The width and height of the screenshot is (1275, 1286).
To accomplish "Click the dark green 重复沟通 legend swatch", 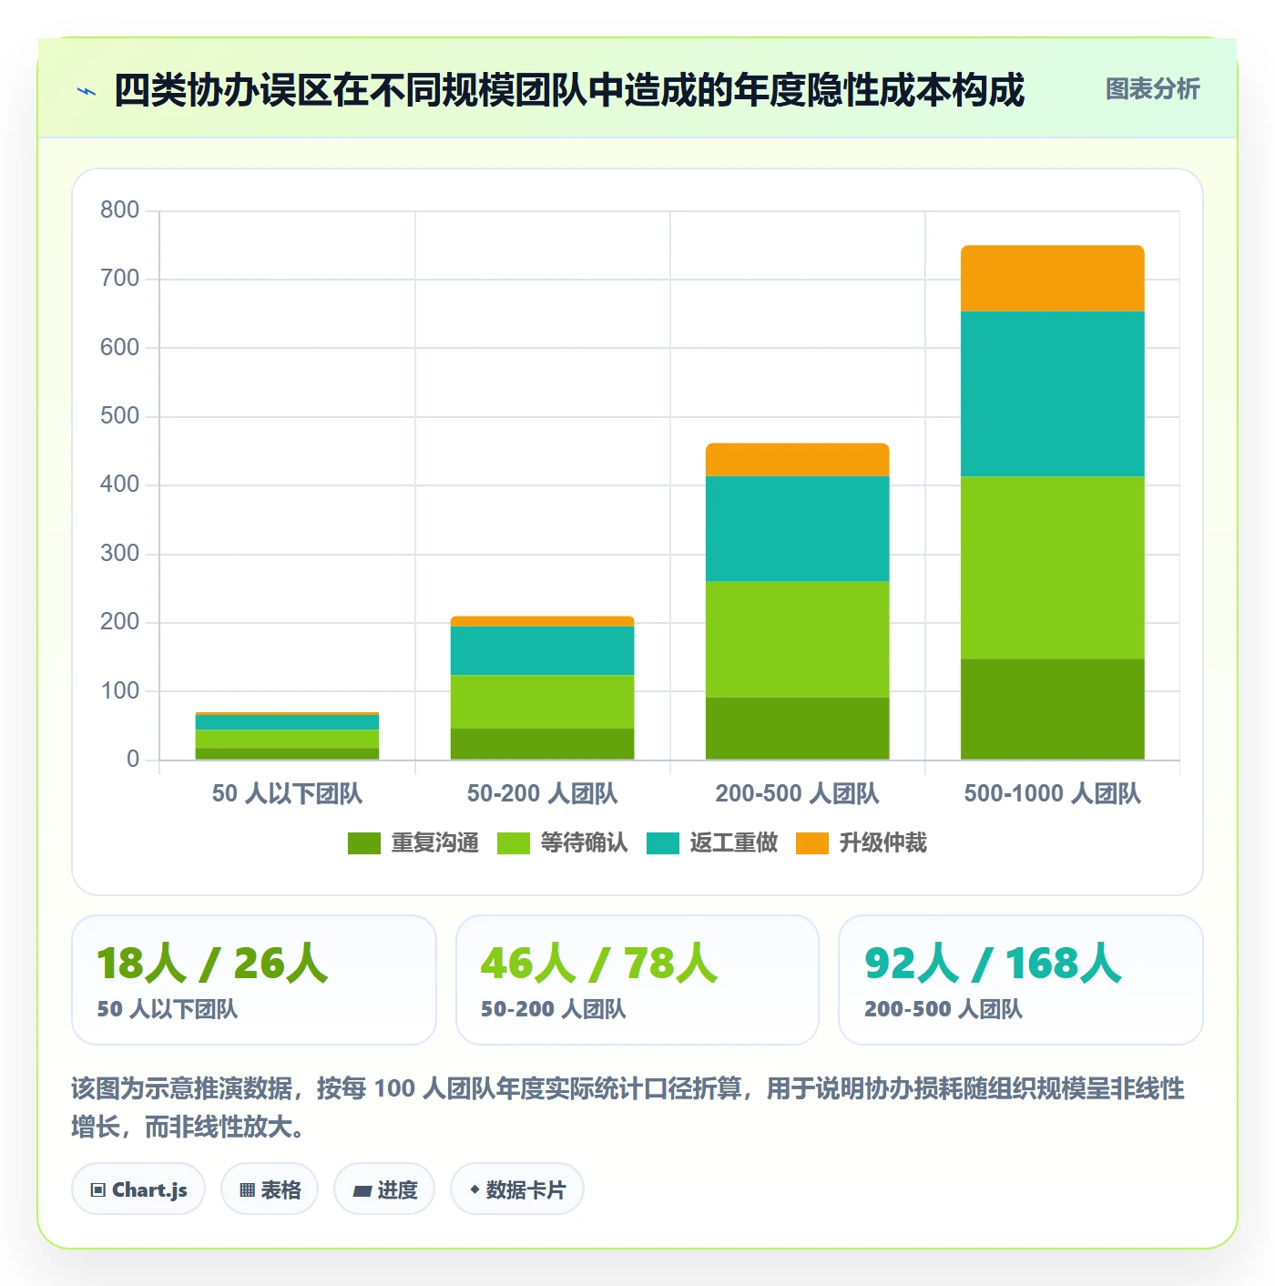I will [364, 843].
